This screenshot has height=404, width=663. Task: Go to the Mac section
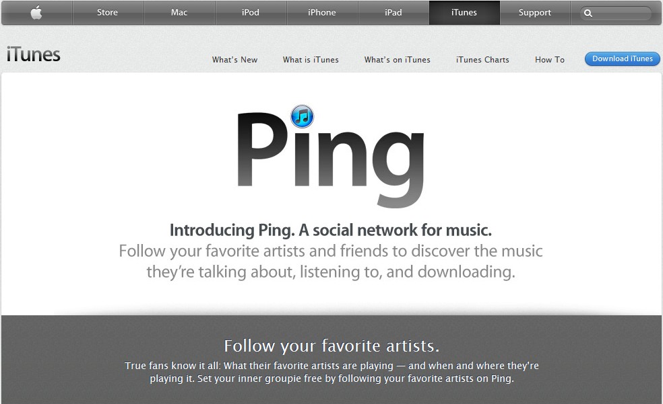click(179, 13)
